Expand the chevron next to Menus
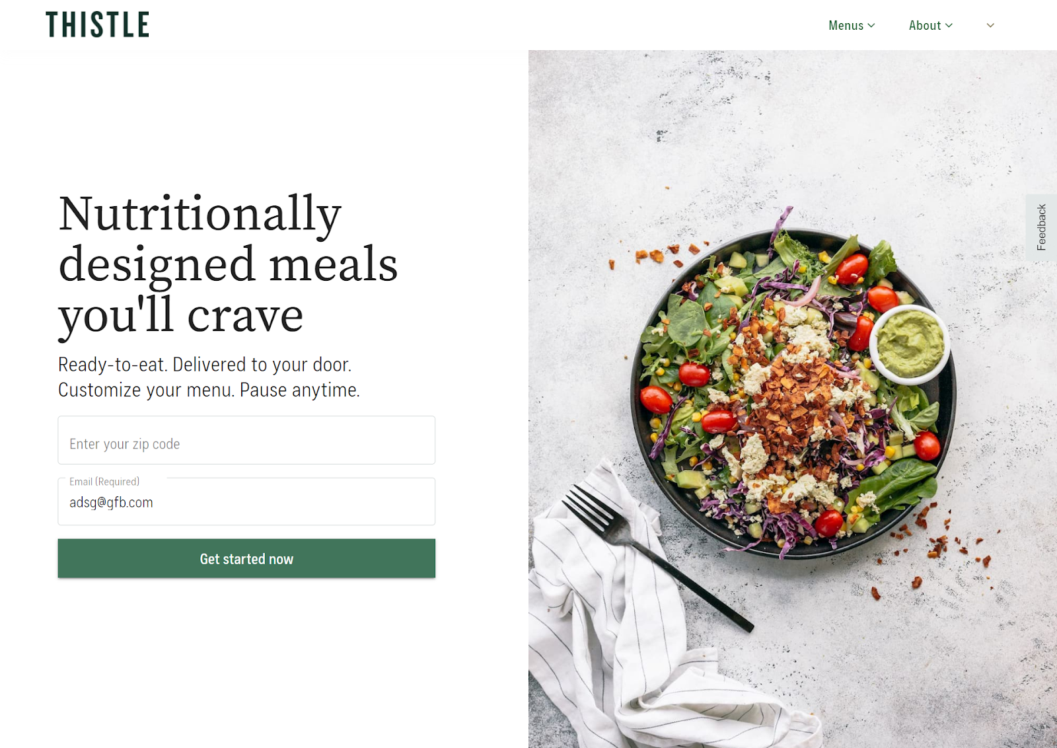1057x748 pixels. click(871, 25)
